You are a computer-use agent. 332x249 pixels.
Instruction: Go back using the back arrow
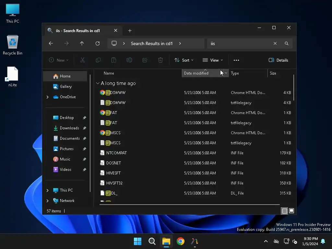click(51, 43)
